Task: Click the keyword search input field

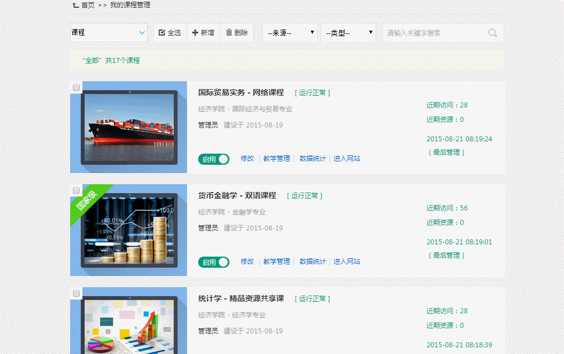Action: pyautogui.click(x=434, y=33)
